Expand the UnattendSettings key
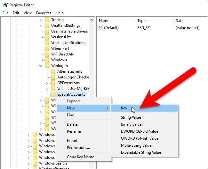Screen dimensions: 208x169 (x=41, y=26)
